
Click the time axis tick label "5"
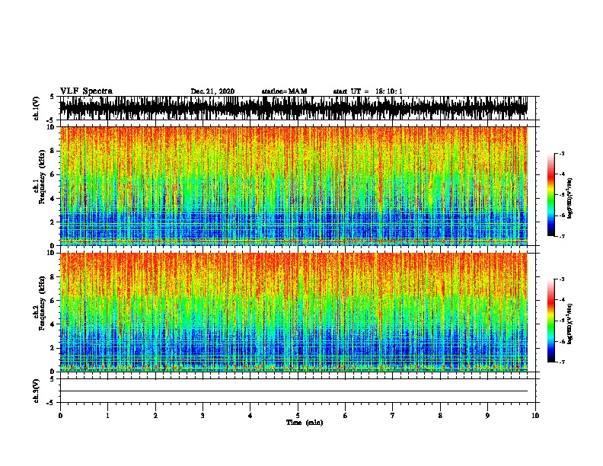click(x=298, y=416)
